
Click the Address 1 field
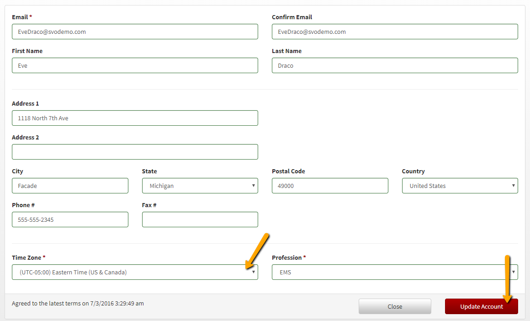[x=135, y=118]
